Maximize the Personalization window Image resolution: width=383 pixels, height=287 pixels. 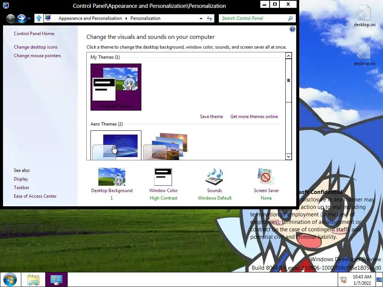(x=275, y=4)
